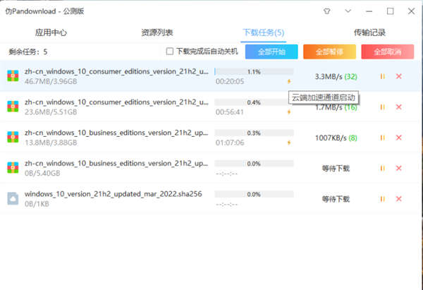Click the 剩余任务: 5 label
The image size is (423, 290).
tap(28, 52)
